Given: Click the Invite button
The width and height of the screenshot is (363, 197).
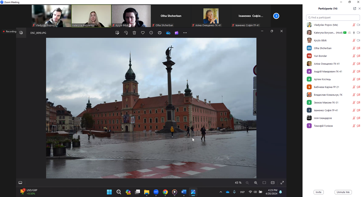Looking at the screenshot, I should 318,192.
